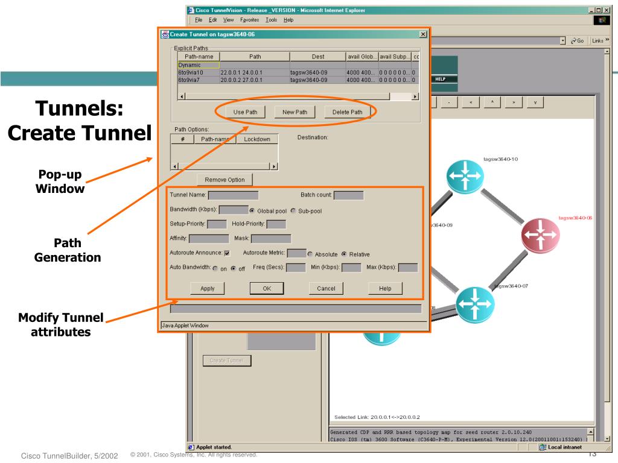The height and width of the screenshot is (463, 618).
Task: Click the New Path button
Action: [x=295, y=112]
